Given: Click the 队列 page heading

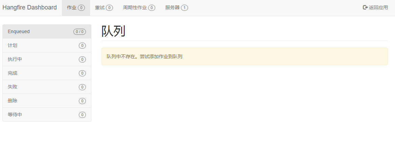Looking at the screenshot, I should click(113, 31).
